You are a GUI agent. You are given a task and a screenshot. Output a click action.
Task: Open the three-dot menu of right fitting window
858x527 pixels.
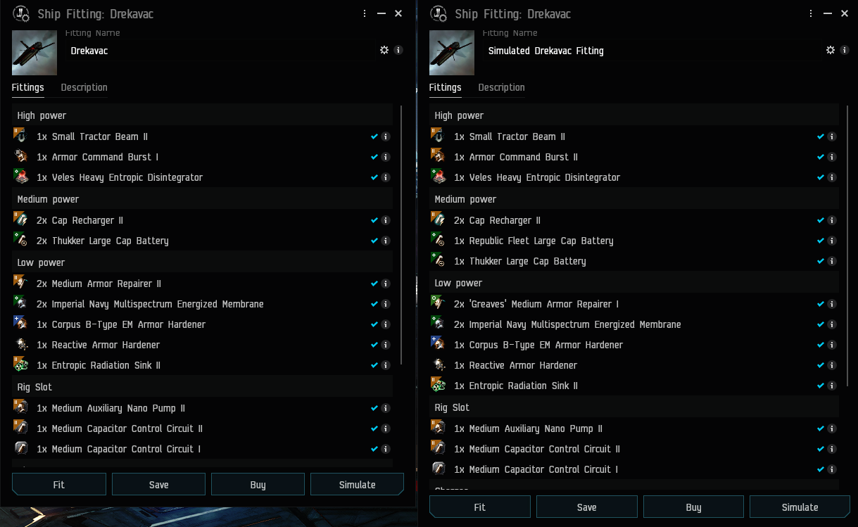point(811,13)
